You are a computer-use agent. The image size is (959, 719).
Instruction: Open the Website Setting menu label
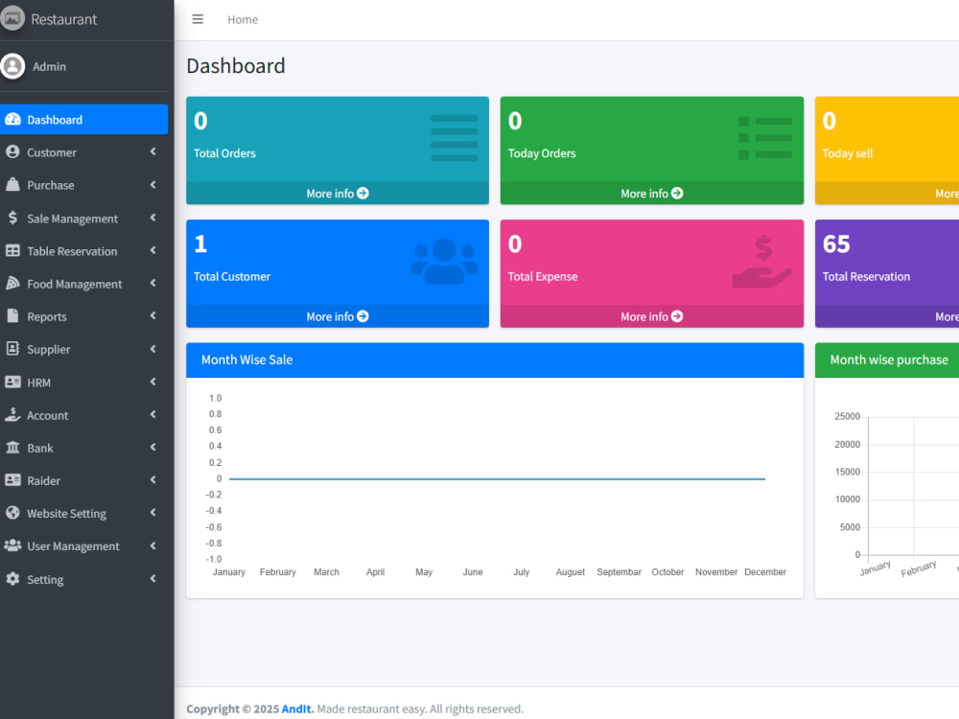(x=67, y=514)
